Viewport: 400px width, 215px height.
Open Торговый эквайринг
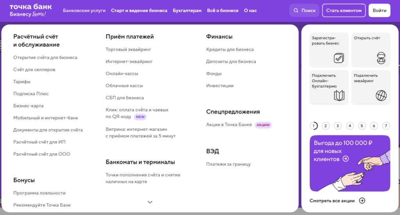point(128,50)
